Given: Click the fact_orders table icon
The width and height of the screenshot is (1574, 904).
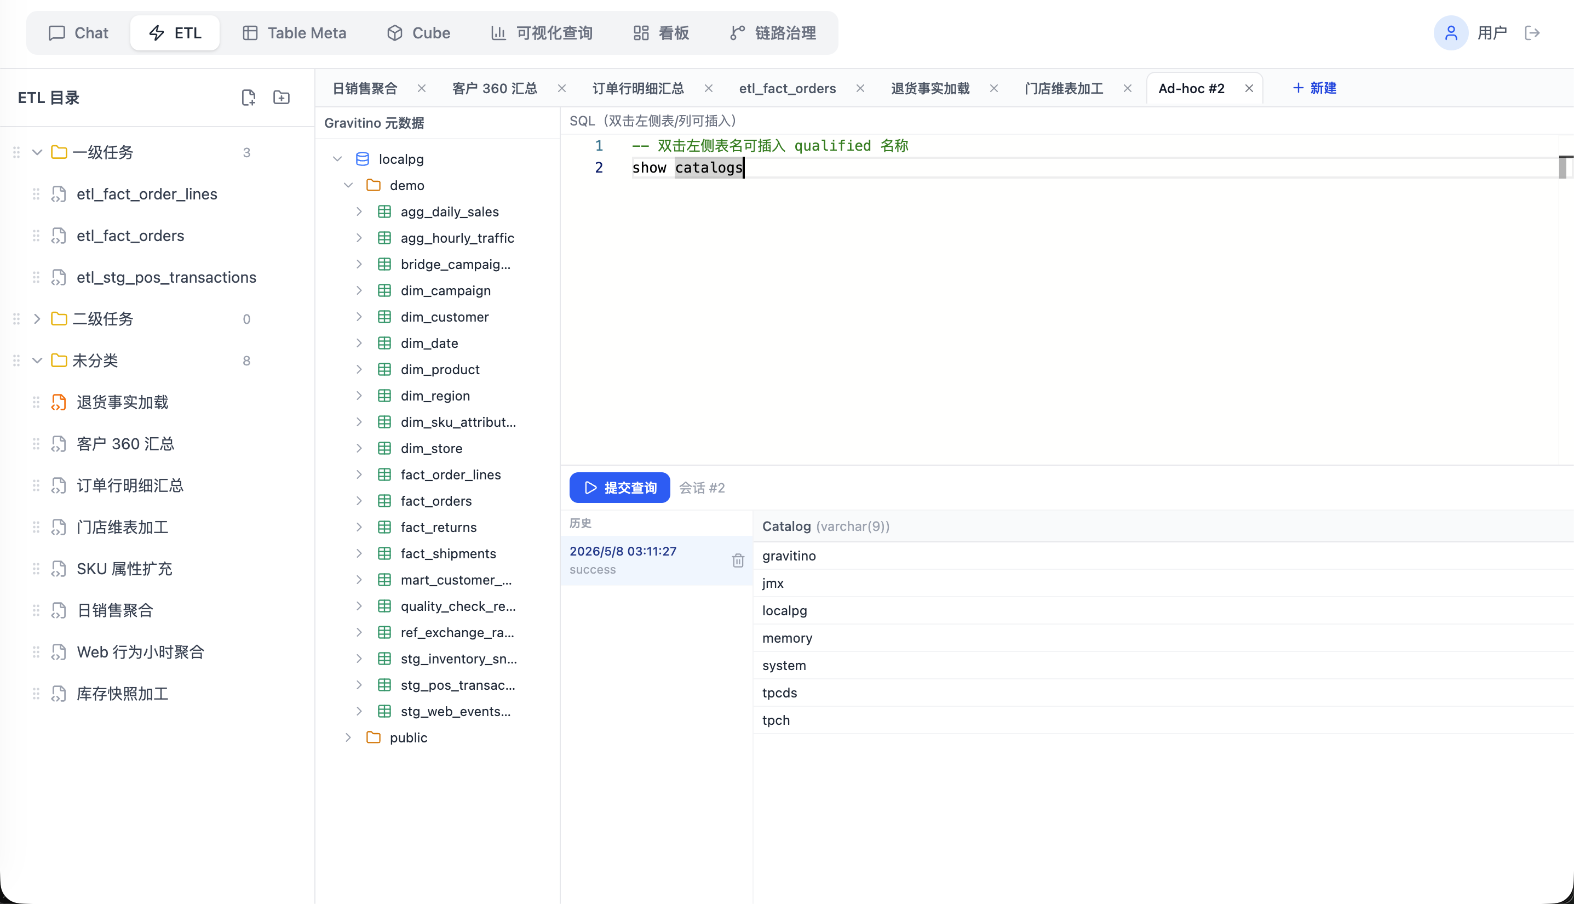Looking at the screenshot, I should coord(384,501).
